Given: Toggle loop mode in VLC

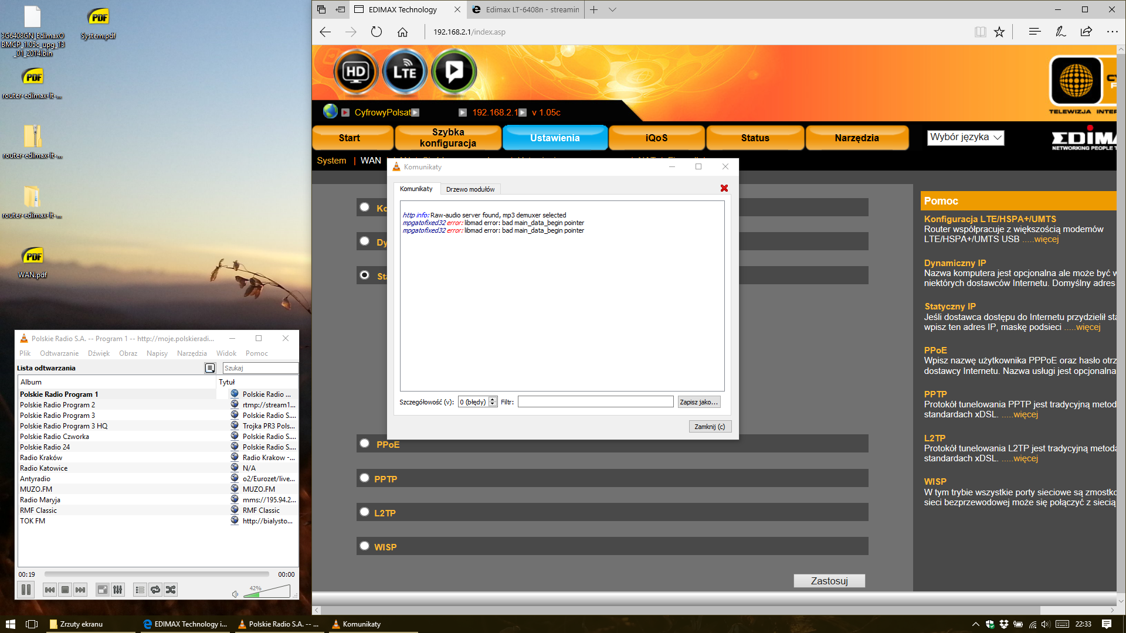Looking at the screenshot, I should pyautogui.click(x=155, y=590).
